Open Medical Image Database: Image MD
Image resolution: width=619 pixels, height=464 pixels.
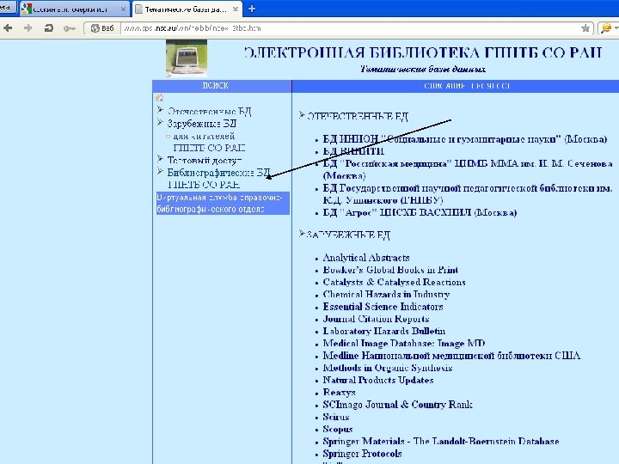[404, 343]
